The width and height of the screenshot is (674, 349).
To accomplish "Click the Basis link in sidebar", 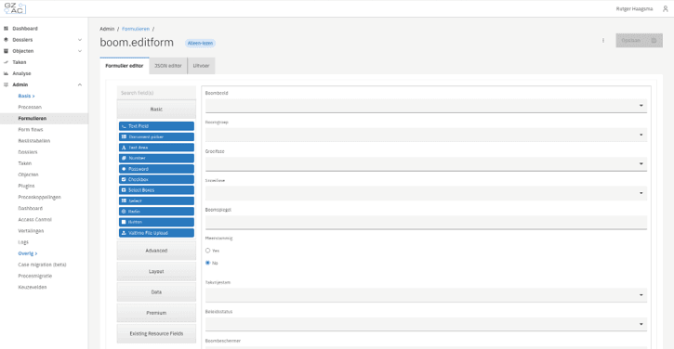I will 26,96.
